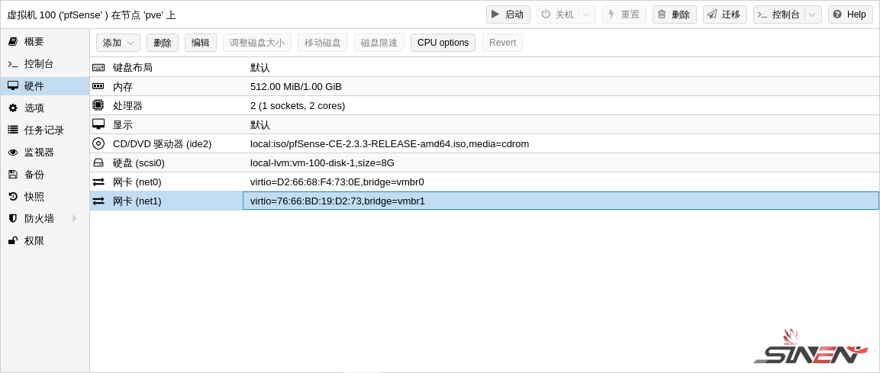Go to the 备份 section
The image size is (880, 373).
(x=45, y=175)
